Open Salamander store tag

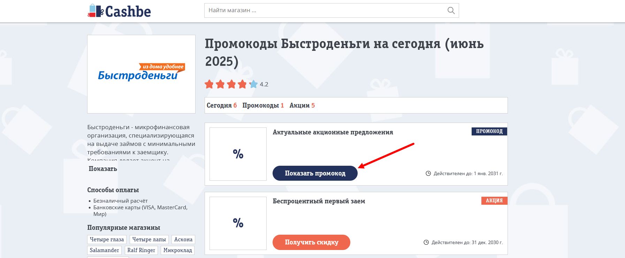coord(104,250)
